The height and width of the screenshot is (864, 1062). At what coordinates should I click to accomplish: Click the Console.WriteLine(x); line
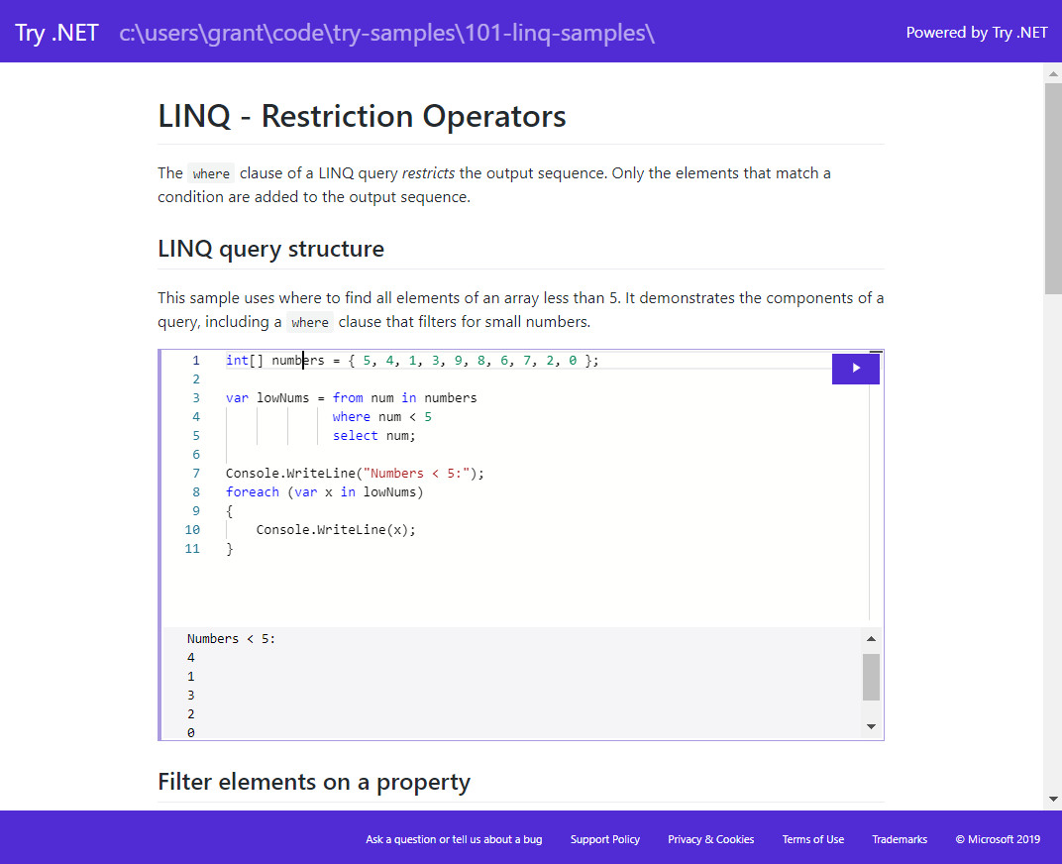coord(336,530)
